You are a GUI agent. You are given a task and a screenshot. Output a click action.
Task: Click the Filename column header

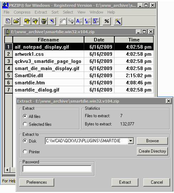click(48, 40)
